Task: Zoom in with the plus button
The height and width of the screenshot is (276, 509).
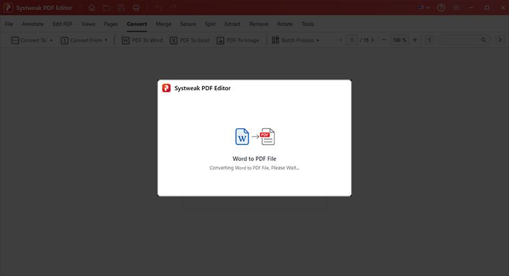Action: 415,40
